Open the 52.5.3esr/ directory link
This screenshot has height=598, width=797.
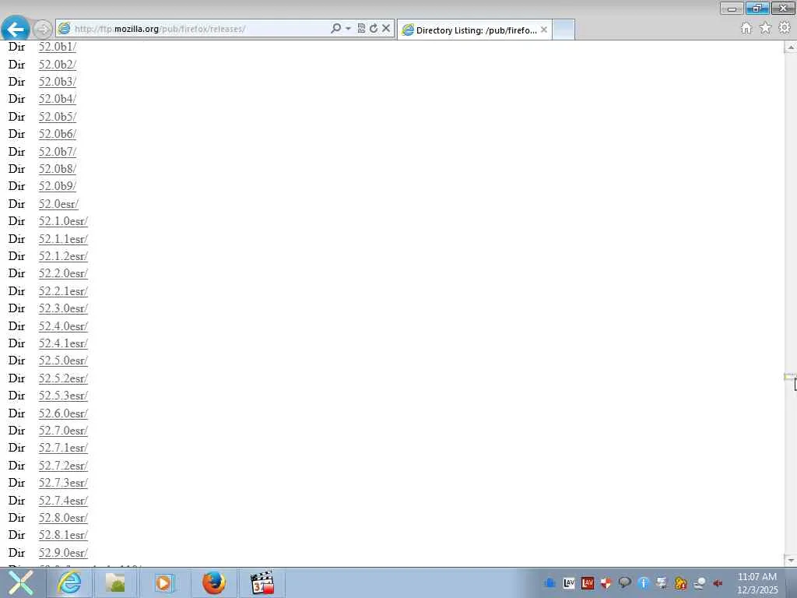point(63,396)
